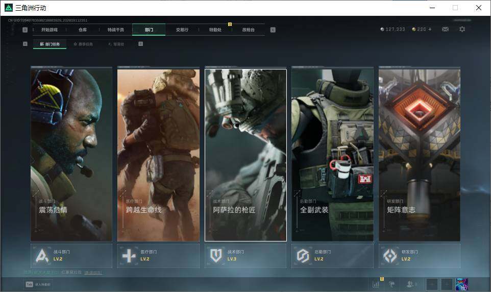491x292 pixels.
Task: Open settings with the gear icon
Action: pyautogui.click(x=462, y=29)
